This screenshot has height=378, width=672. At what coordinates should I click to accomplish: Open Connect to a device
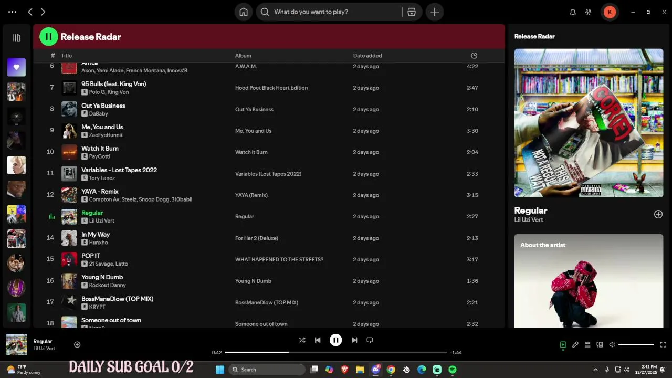(x=600, y=345)
